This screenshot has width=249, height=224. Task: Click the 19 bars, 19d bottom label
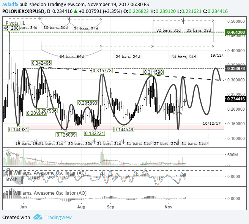pos(28,143)
